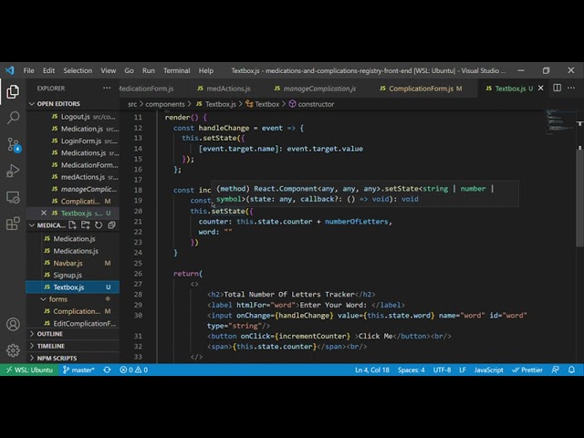Click the Synchronize Changes icon
The image size is (584, 438).
point(108,370)
